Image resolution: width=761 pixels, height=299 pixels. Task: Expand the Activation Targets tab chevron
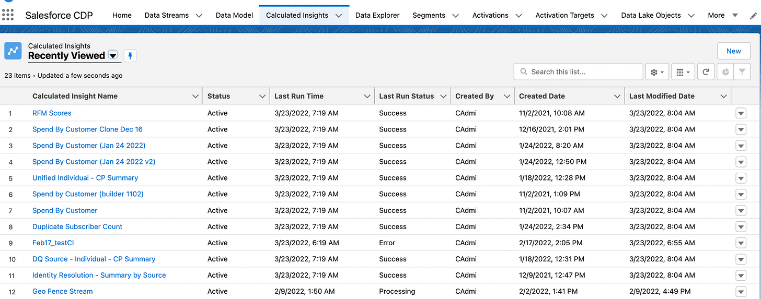tap(604, 16)
